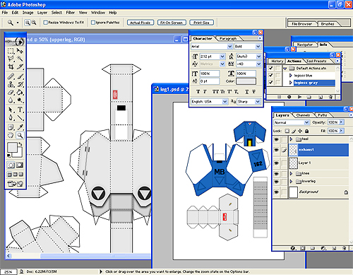
Task: Open the Filter menu
Action: pyautogui.click(x=70, y=13)
